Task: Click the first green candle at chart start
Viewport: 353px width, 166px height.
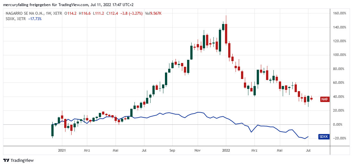Action: (52, 130)
